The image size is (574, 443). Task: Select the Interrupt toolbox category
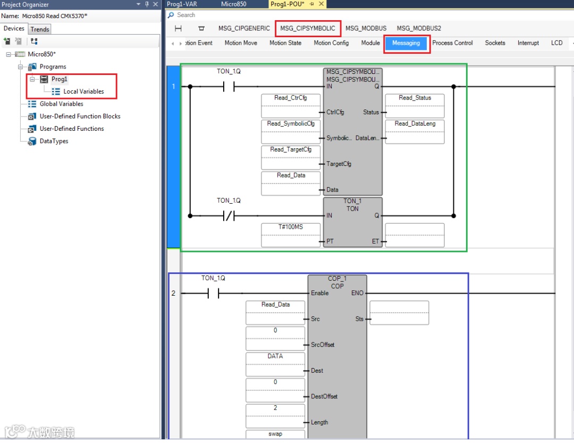click(x=528, y=43)
